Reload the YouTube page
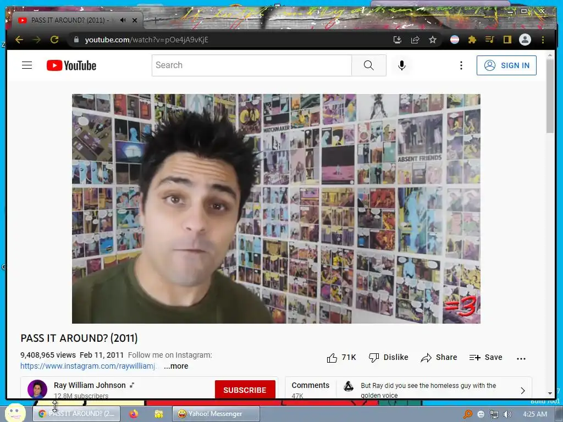563x422 pixels. point(54,40)
